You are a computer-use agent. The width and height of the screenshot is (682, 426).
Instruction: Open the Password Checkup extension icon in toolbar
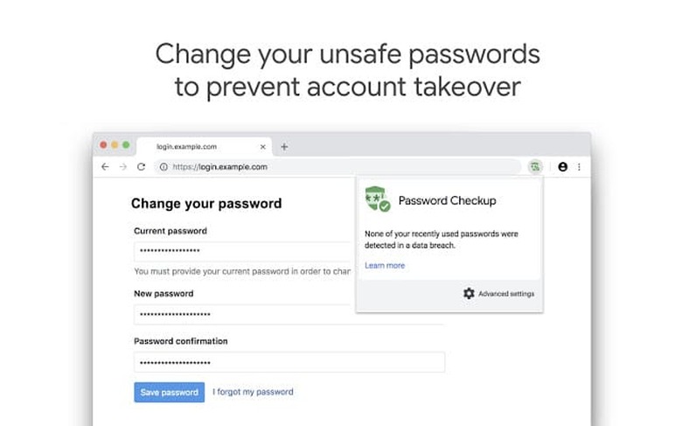point(534,166)
